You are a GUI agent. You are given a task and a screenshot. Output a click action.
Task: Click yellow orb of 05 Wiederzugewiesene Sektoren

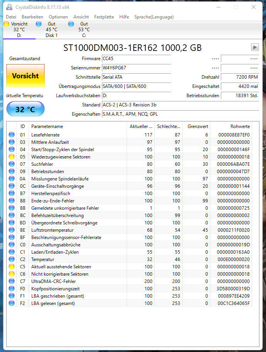[x=12, y=157]
